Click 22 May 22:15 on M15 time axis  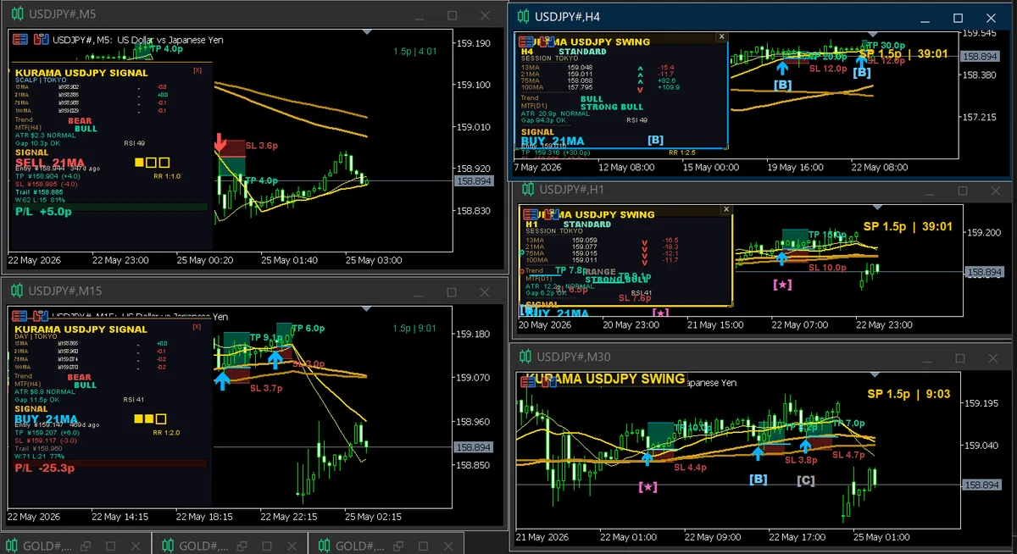[x=288, y=516]
